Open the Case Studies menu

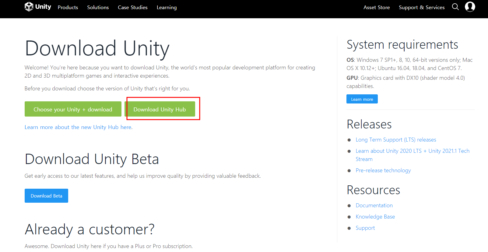pos(133,7)
